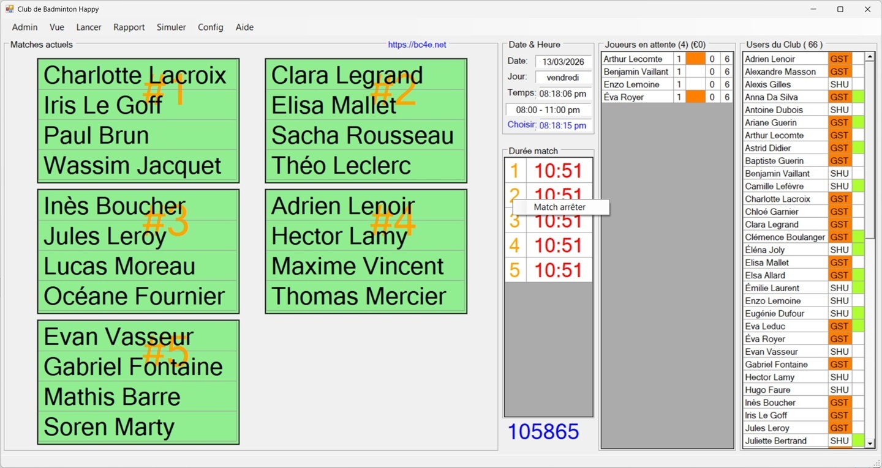Image resolution: width=882 pixels, height=468 pixels.
Task: Open the Aide menu
Action: (244, 27)
